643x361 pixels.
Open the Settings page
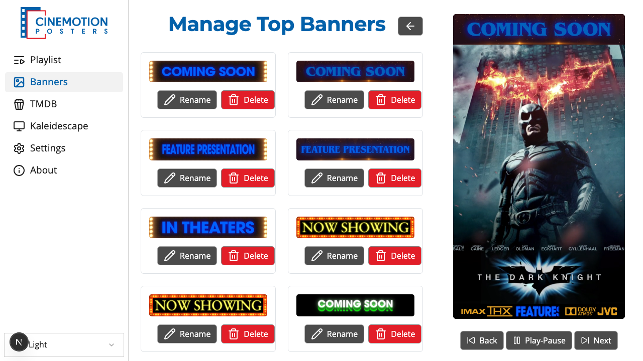tap(64, 148)
